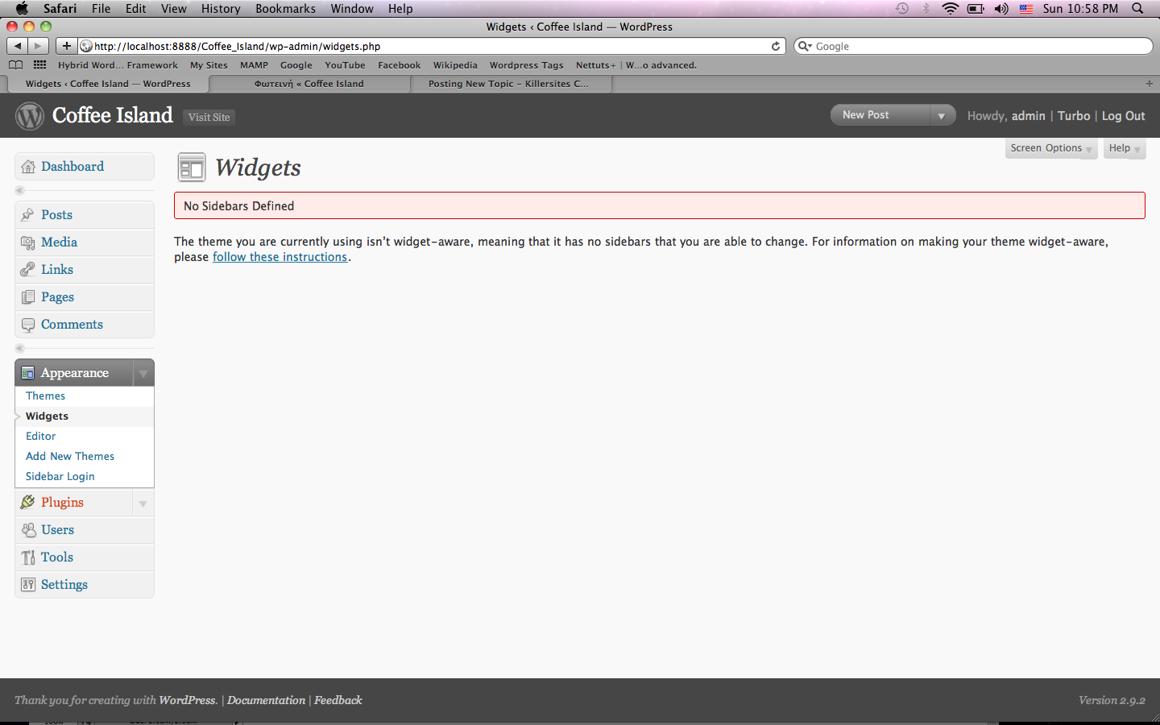Click the Wi-Fi icon in menu bar
The image size is (1160, 725).
pyautogui.click(x=951, y=9)
